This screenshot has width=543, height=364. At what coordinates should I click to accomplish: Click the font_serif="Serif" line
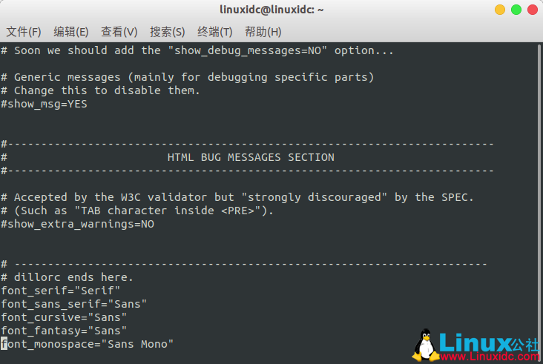(61, 291)
